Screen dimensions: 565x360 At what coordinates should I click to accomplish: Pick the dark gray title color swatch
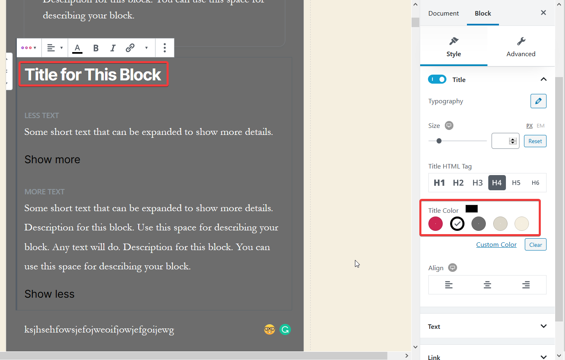[478, 223]
